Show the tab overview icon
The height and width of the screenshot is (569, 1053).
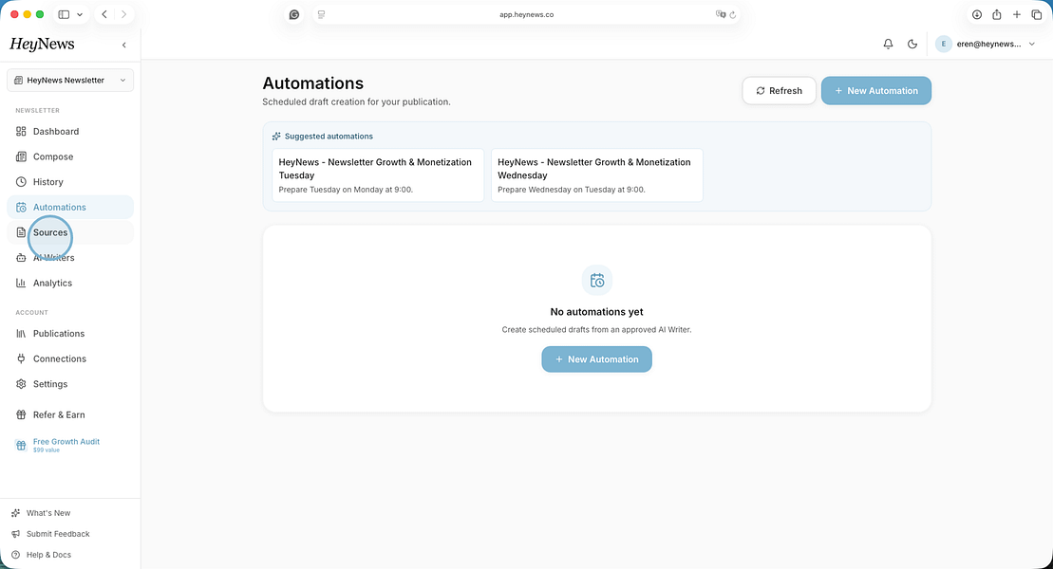coord(1036,14)
